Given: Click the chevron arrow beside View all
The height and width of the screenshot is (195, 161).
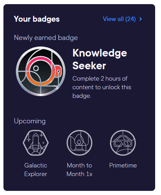Looking at the screenshot, I should (x=141, y=19).
